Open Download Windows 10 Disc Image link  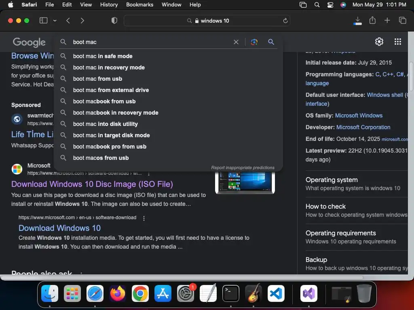click(x=92, y=184)
